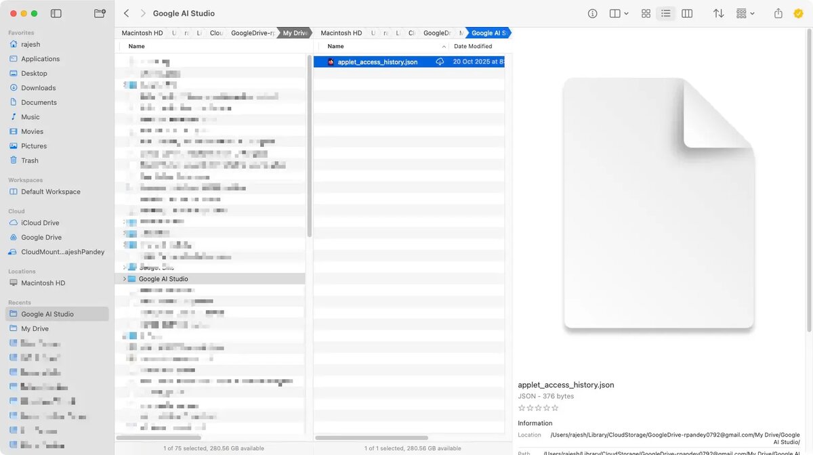Open Trash in the sidebar
813x455 pixels.
pos(29,160)
